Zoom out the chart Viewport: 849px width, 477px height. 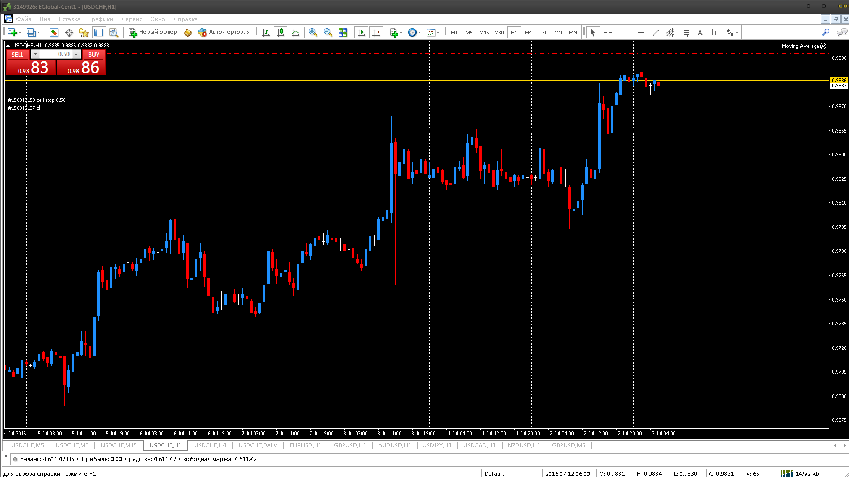point(328,32)
